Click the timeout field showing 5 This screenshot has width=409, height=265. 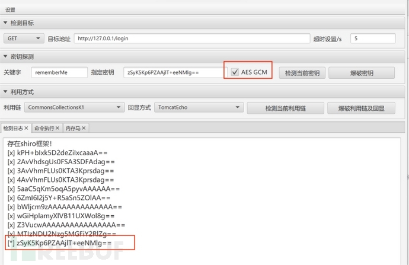tap(373, 39)
